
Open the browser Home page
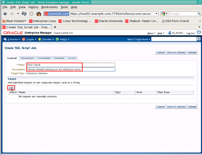[39, 14]
